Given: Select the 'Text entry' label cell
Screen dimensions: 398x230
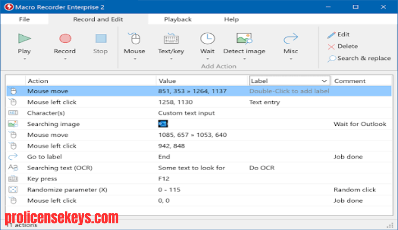Looking at the screenshot, I should pyautogui.click(x=265, y=102).
